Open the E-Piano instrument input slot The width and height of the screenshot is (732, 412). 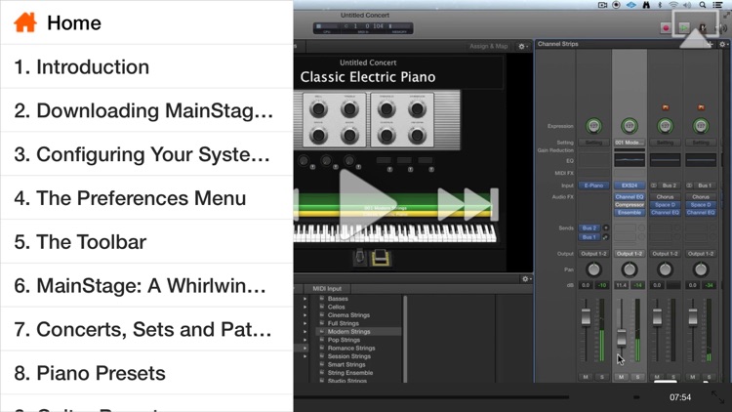coord(593,185)
